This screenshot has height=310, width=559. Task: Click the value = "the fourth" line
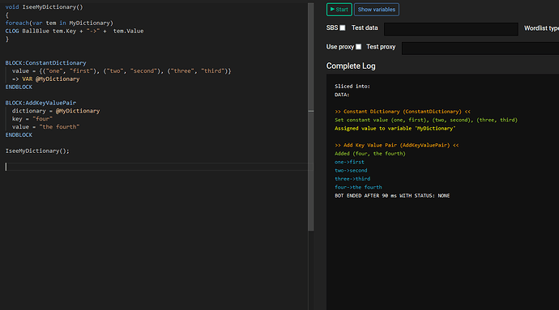pyautogui.click(x=45, y=127)
